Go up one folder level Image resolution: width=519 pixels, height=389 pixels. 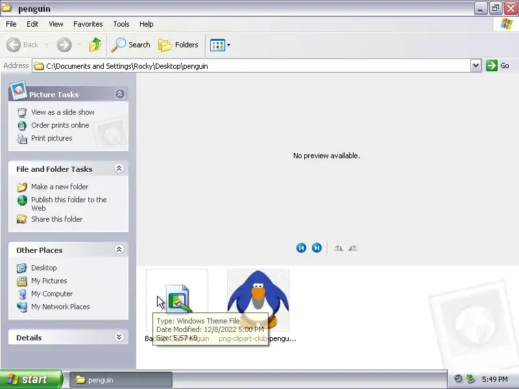point(95,45)
